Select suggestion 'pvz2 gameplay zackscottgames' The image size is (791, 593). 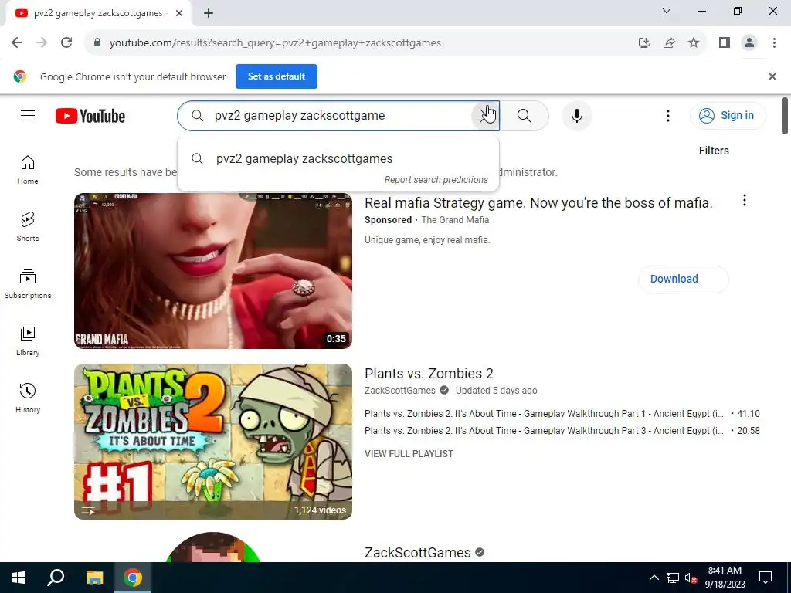click(338, 158)
